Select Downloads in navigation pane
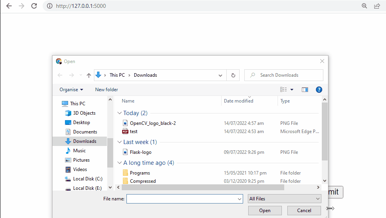Viewport: 386px width, 218px height. [x=85, y=141]
